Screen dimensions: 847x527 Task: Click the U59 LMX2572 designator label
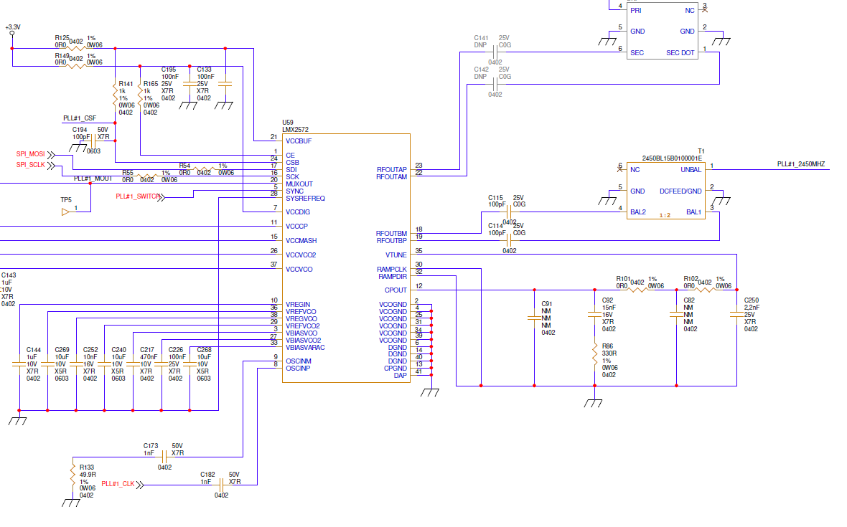click(x=295, y=126)
